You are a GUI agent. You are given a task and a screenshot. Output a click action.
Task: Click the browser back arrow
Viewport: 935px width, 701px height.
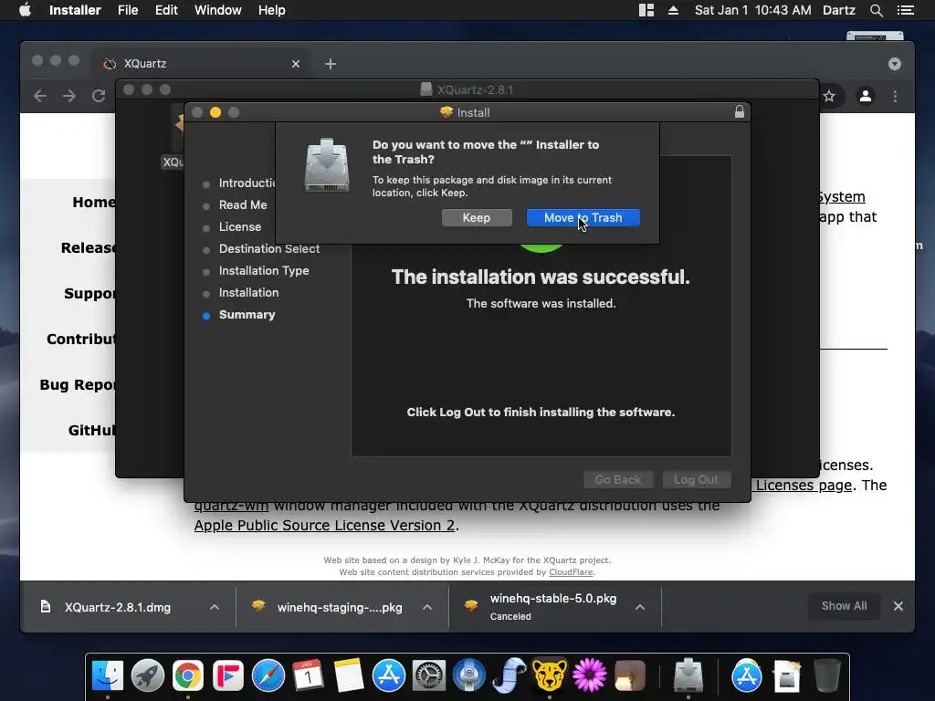[x=40, y=96]
